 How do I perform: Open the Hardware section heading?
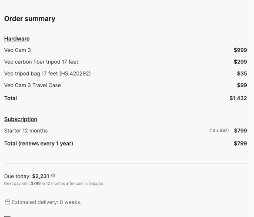(x=17, y=39)
